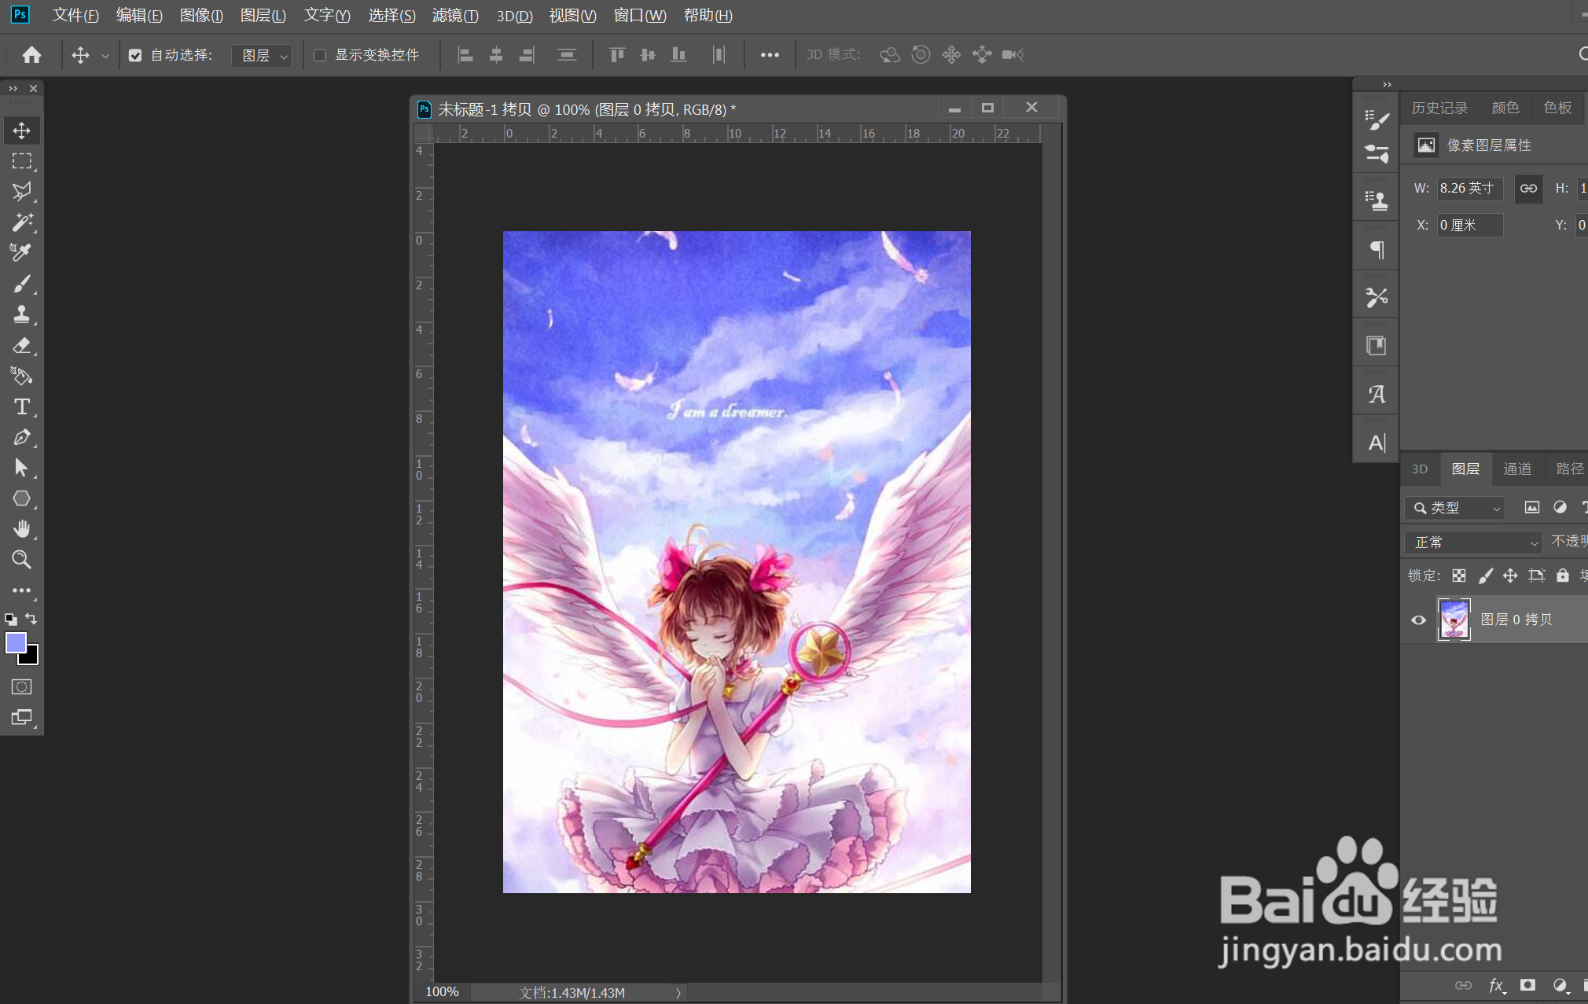Toggle lock image pixels brush icon
Screen dimensions: 1588x1004
[x=1485, y=576]
